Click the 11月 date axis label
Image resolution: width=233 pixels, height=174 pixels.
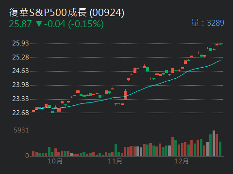click(x=115, y=161)
